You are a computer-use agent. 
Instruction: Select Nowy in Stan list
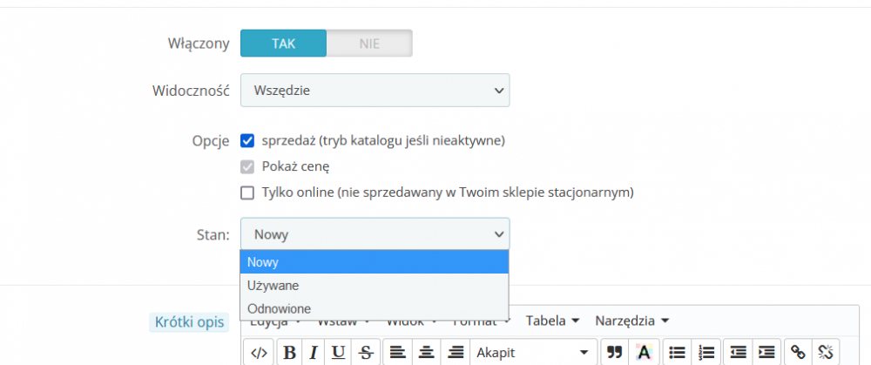(x=375, y=261)
